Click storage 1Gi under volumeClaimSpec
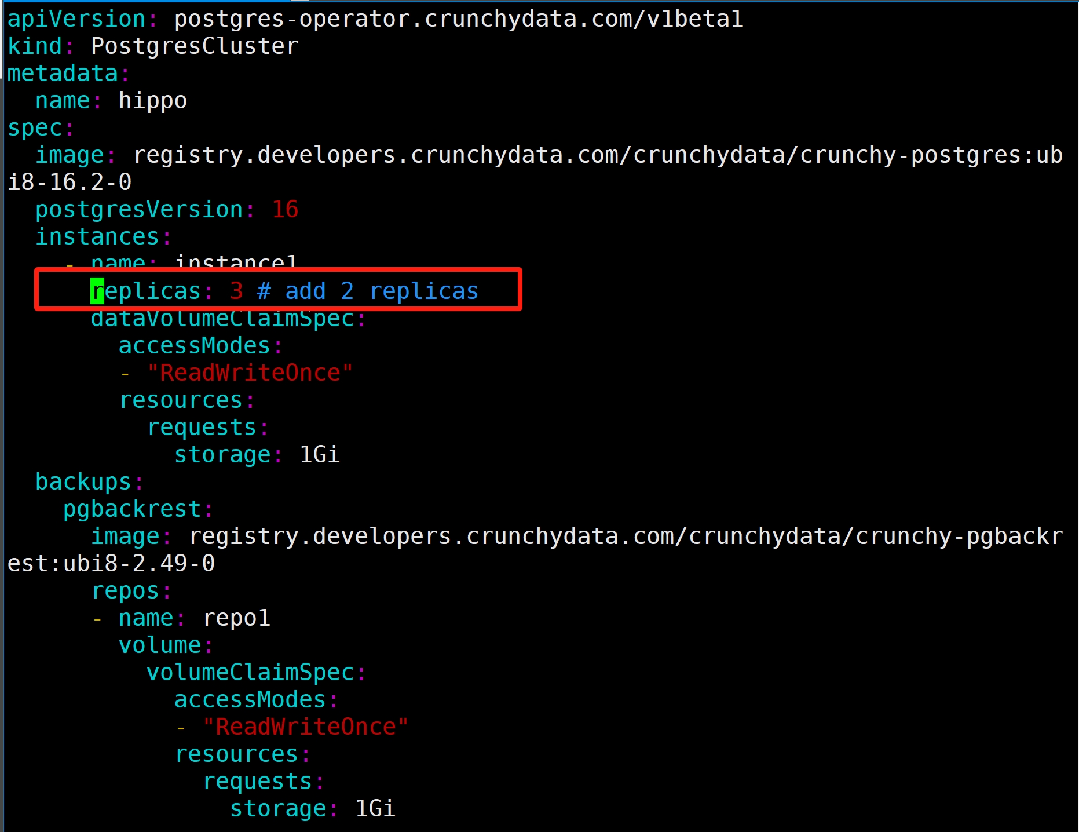The width and height of the screenshot is (1079, 832). click(313, 809)
